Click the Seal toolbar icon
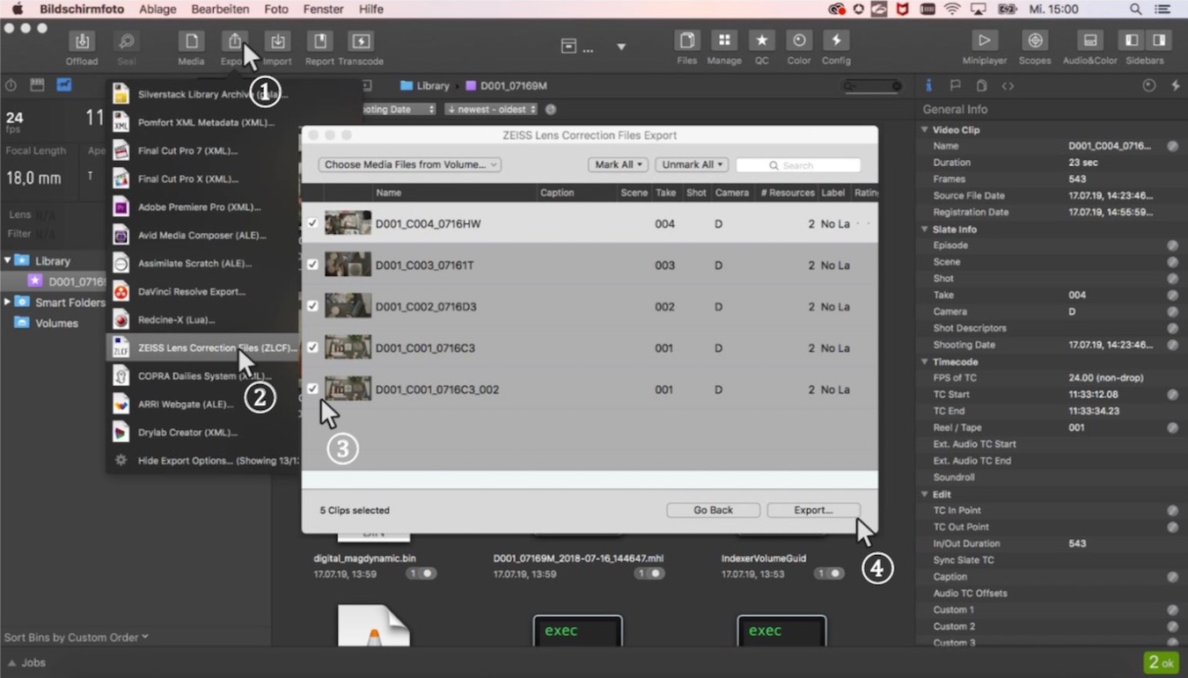The height and width of the screenshot is (678, 1188). [x=126, y=41]
